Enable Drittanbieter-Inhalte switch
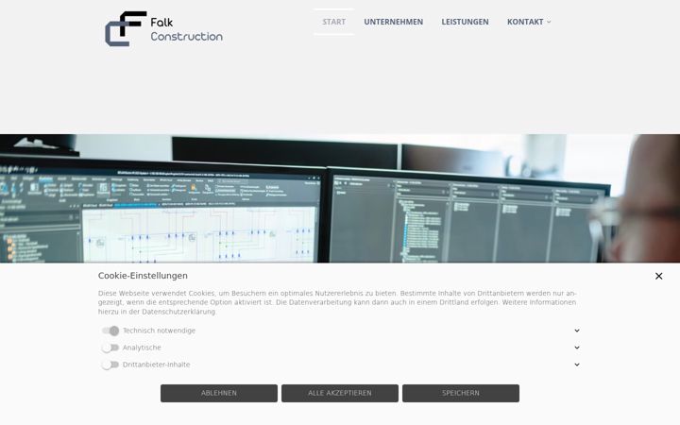The width and height of the screenshot is (680, 425). (x=110, y=365)
